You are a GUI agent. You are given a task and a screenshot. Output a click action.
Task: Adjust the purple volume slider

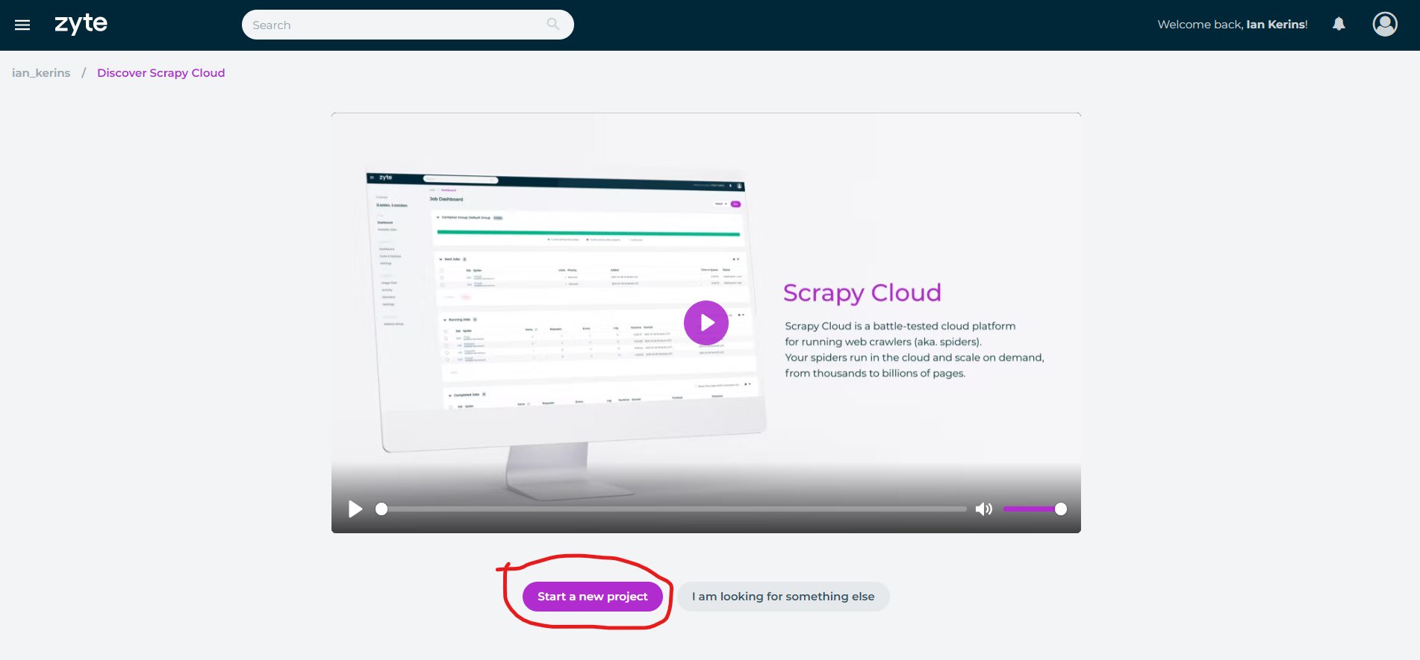pos(1035,509)
